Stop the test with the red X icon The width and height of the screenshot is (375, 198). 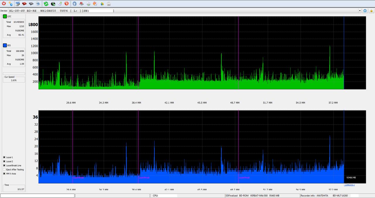(x=67, y=4)
